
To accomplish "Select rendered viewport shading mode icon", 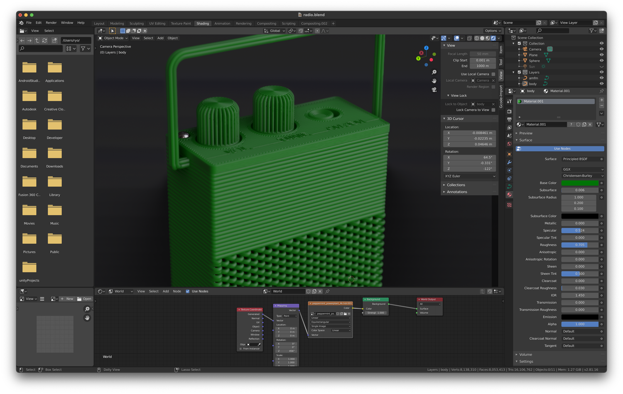I will pyautogui.click(x=493, y=38).
